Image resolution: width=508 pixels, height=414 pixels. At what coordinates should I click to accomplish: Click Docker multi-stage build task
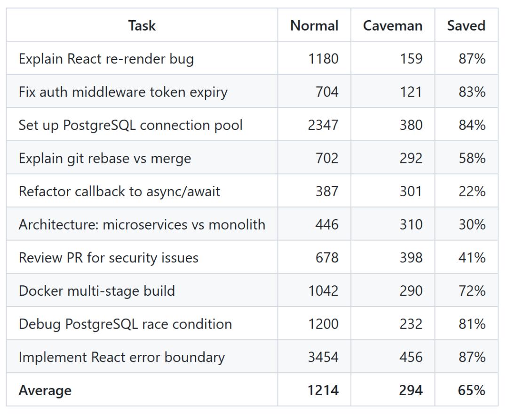point(97,291)
